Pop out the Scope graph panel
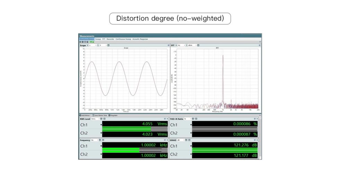The image size is (355, 177). (x=167, y=45)
